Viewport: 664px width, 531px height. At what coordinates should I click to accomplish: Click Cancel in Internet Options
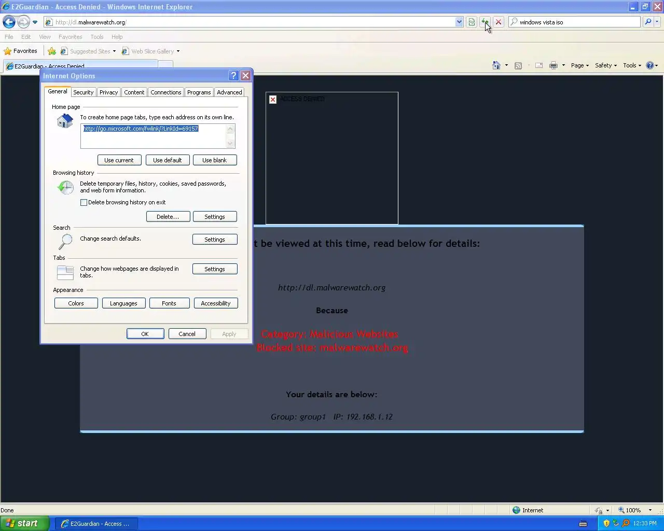(187, 334)
